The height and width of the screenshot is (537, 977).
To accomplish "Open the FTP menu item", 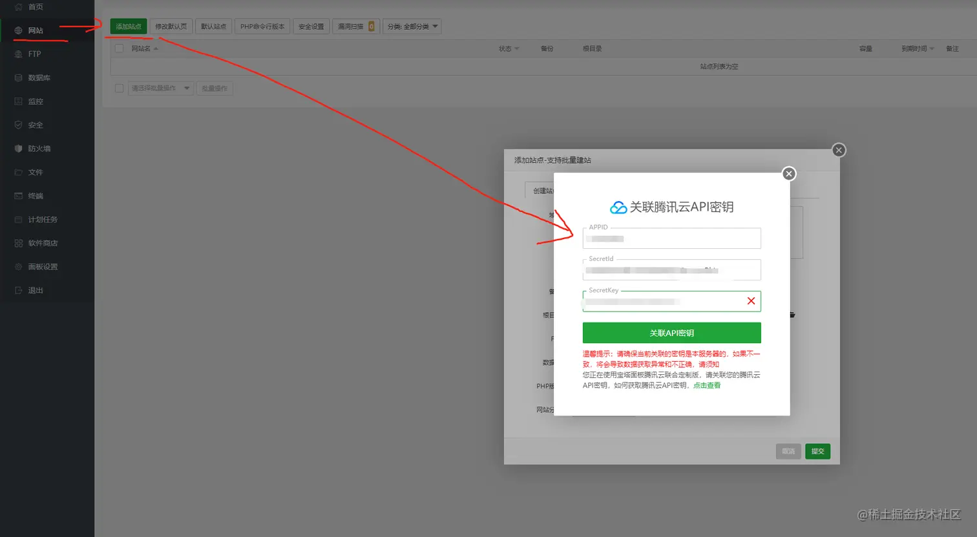I will pos(35,54).
